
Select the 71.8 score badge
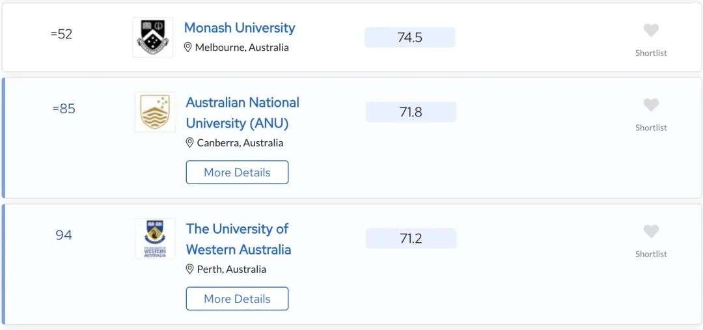(x=411, y=112)
